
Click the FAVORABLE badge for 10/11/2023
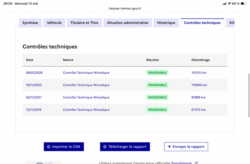click(x=157, y=85)
